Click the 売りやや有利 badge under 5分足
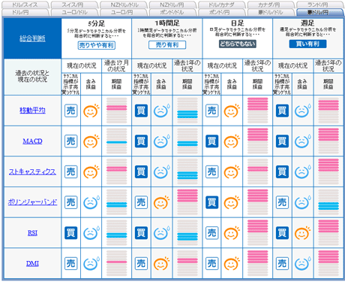 97,45
